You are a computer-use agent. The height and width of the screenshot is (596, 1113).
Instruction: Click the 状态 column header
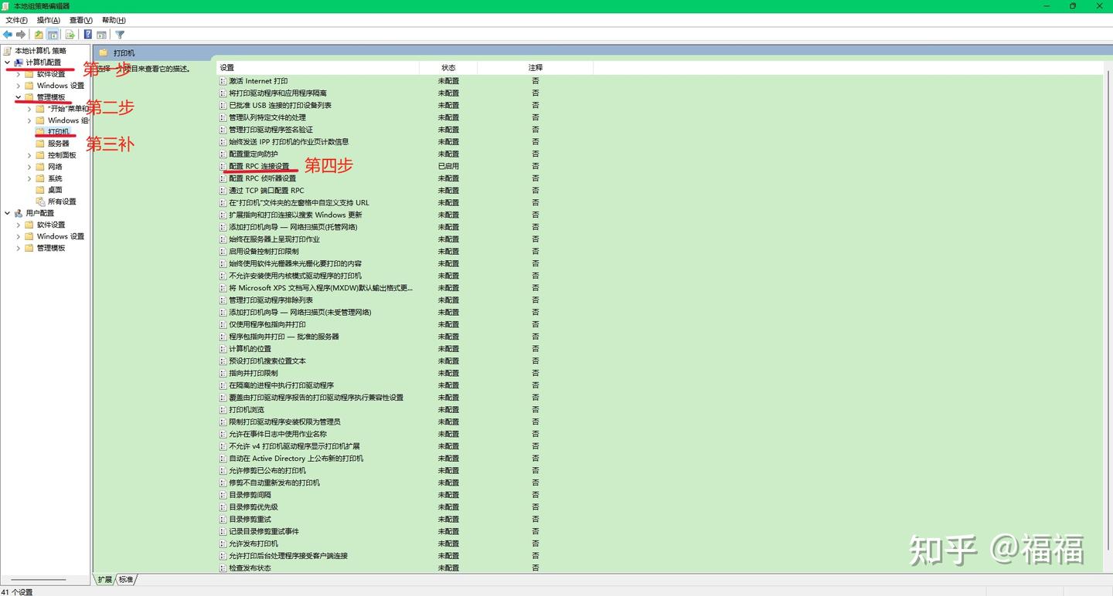(x=448, y=67)
